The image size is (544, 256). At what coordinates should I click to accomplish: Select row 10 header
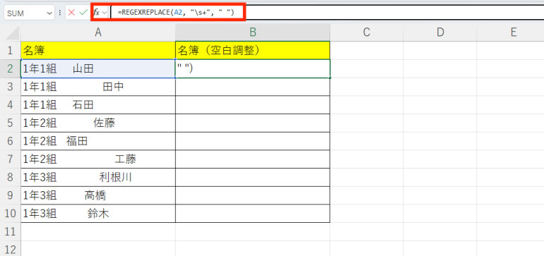click(x=11, y=214)
